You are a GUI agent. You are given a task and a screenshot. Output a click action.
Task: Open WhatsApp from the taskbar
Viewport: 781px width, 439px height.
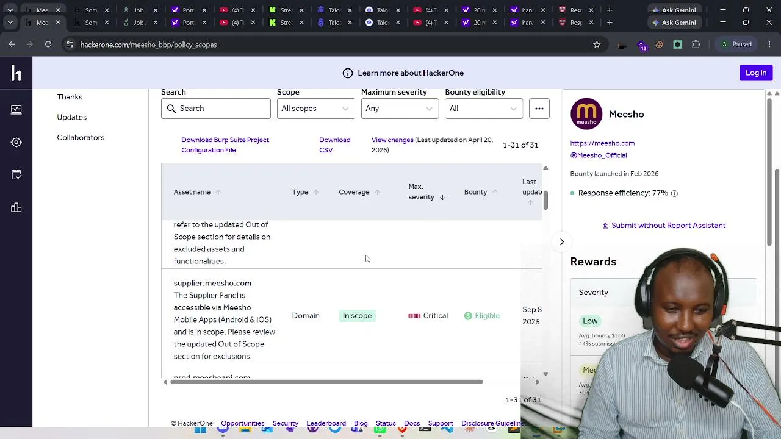coord(380,429)
